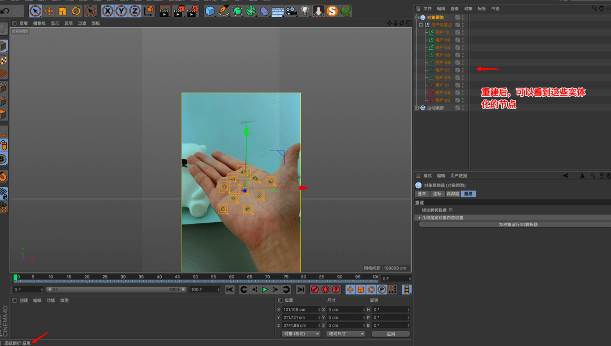Select the Rotate tool in the top toolbar

[x=76, y=11]
